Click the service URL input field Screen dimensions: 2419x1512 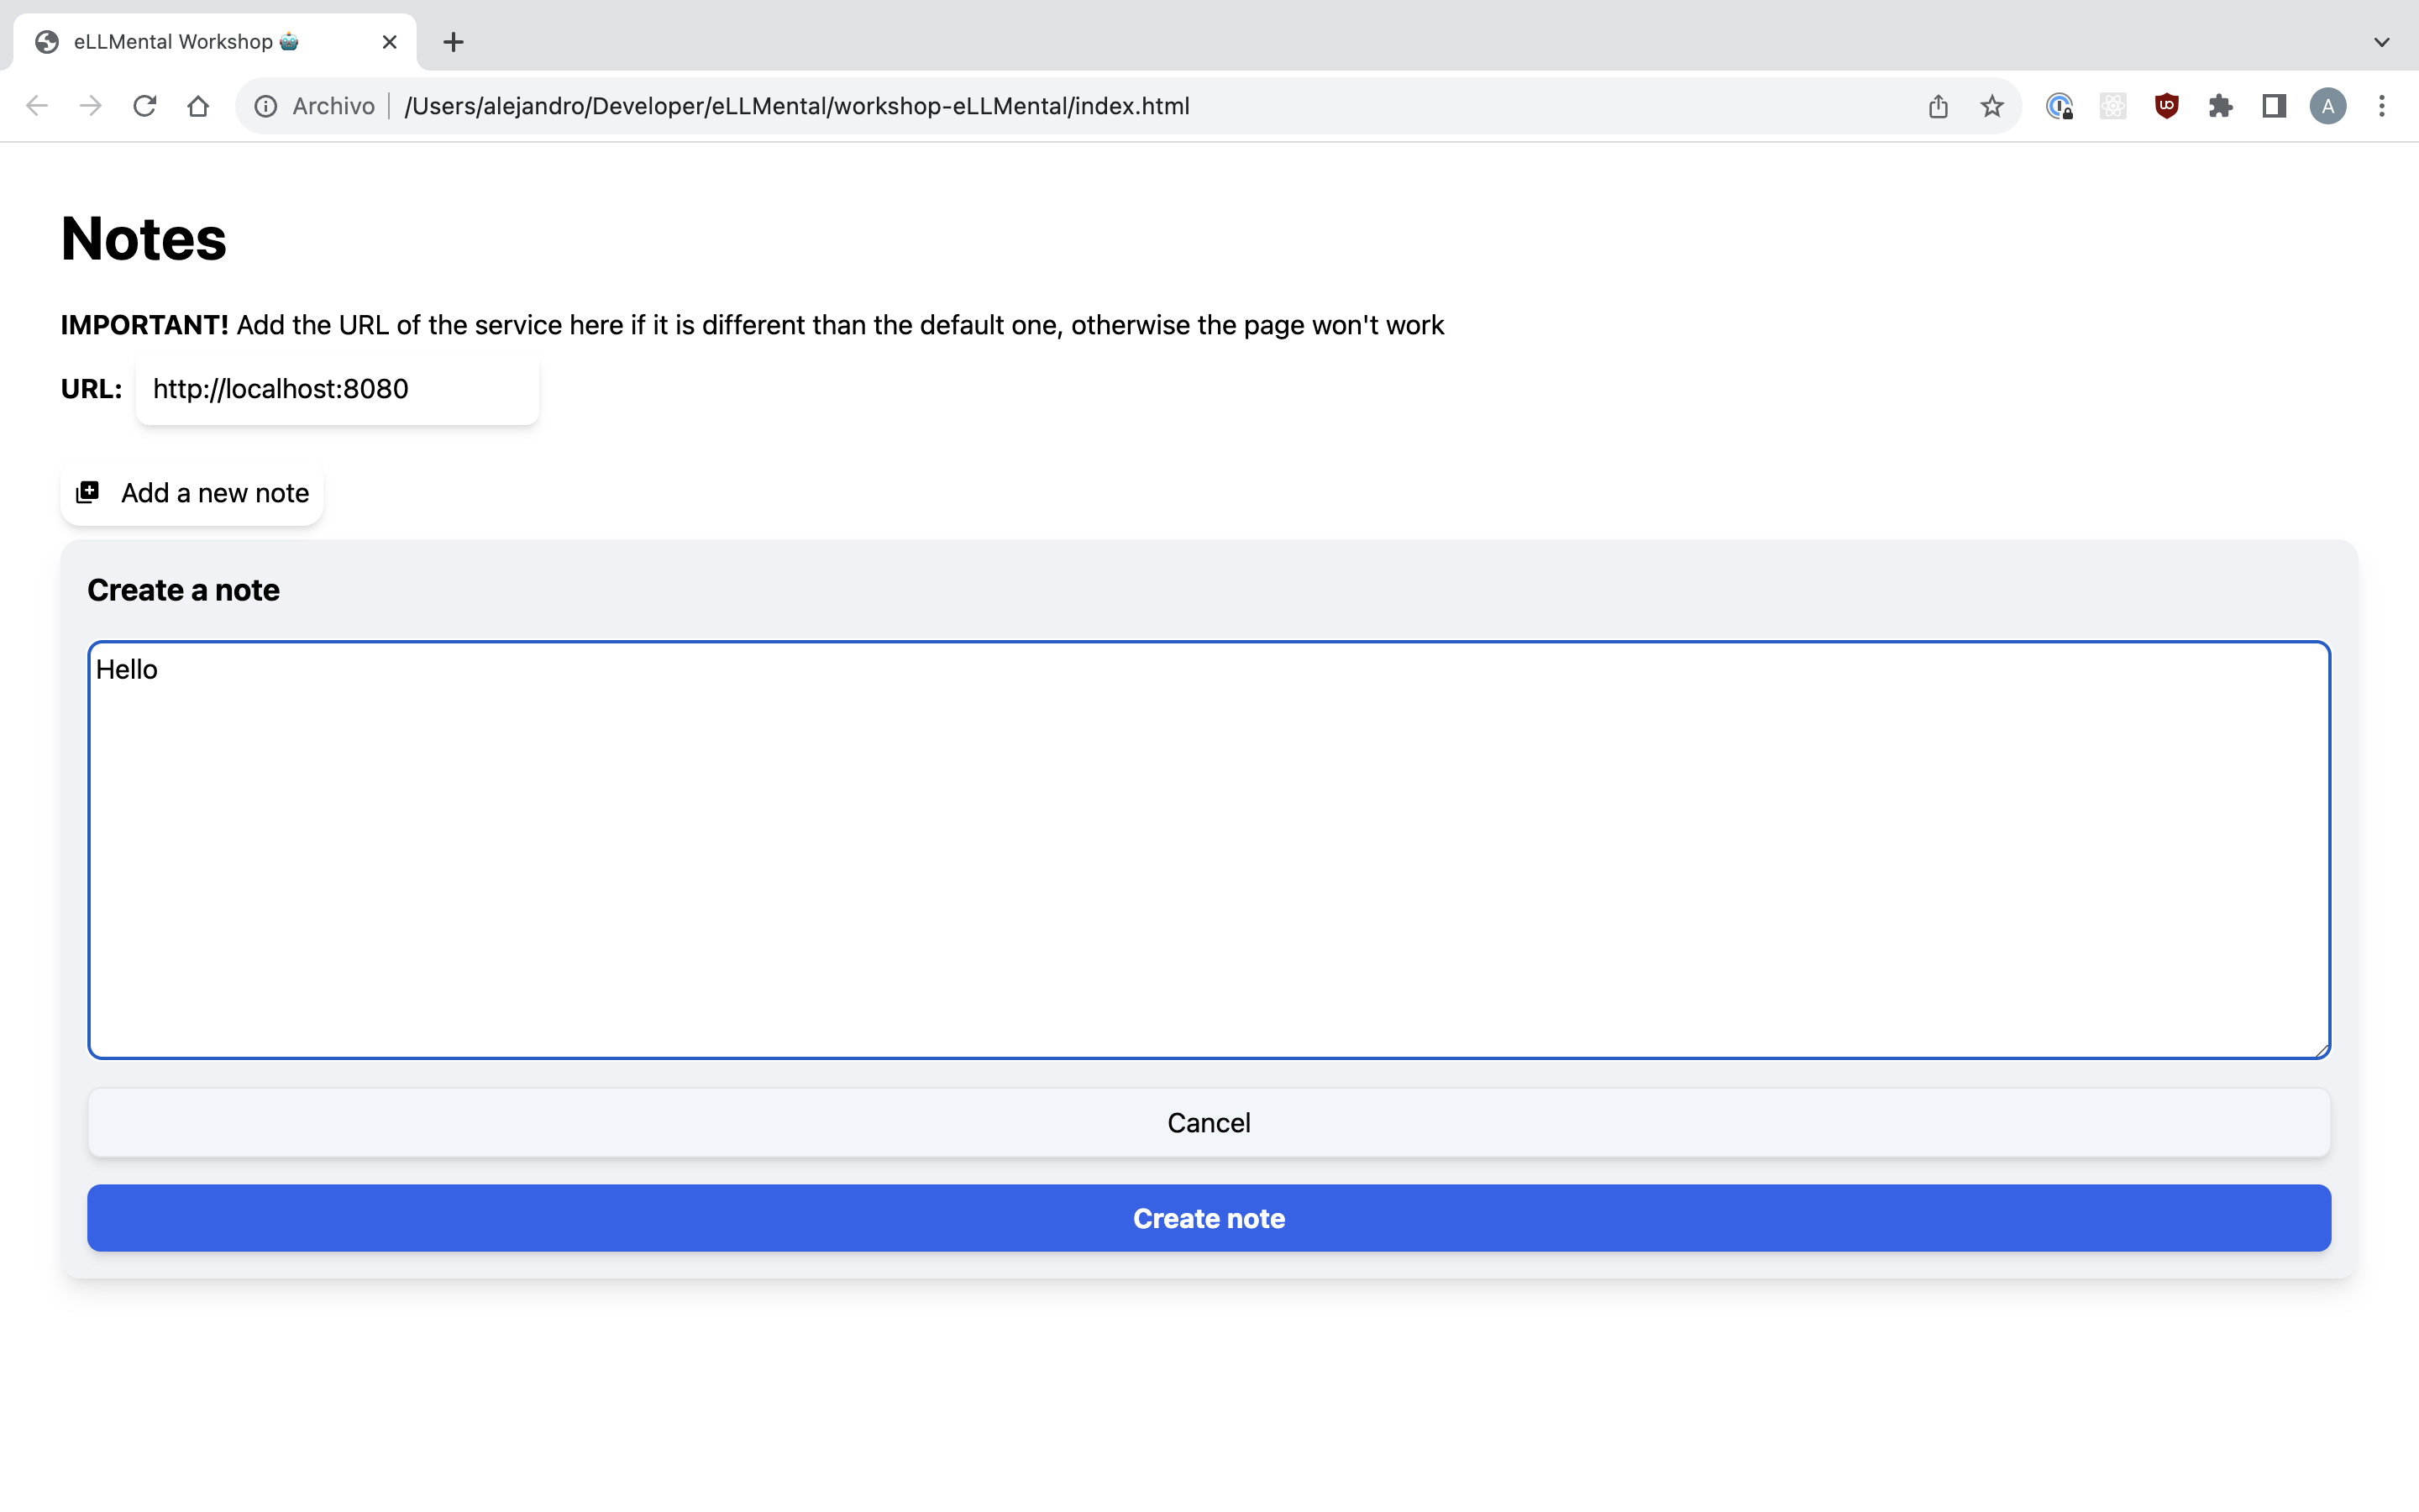337,389
